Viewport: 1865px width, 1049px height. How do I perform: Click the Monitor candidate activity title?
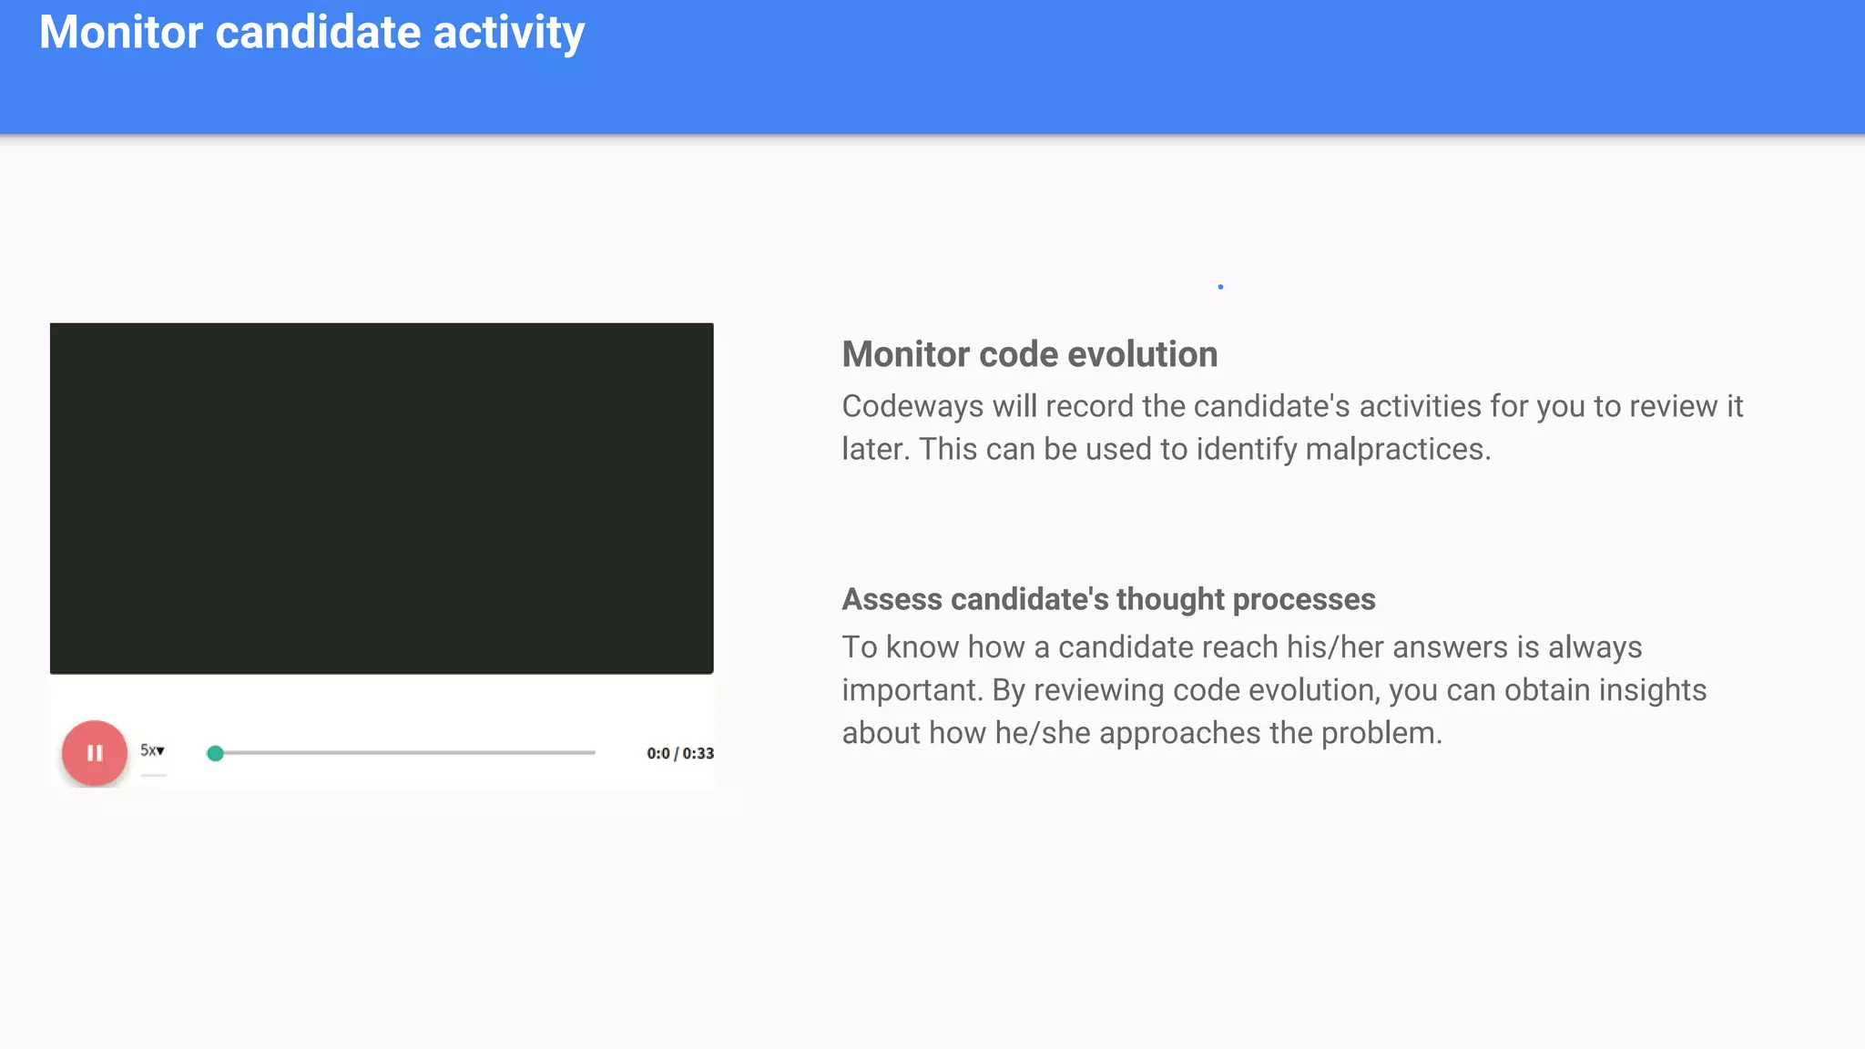pos(311,33)
